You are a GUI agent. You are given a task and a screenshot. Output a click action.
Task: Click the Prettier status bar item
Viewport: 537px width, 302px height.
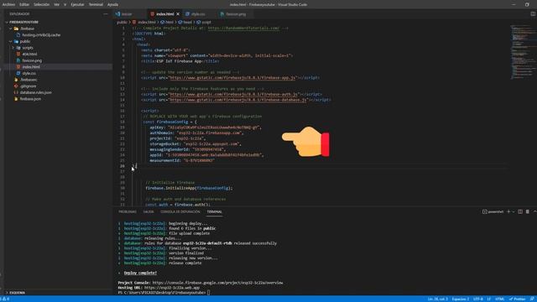coord(518,299)
